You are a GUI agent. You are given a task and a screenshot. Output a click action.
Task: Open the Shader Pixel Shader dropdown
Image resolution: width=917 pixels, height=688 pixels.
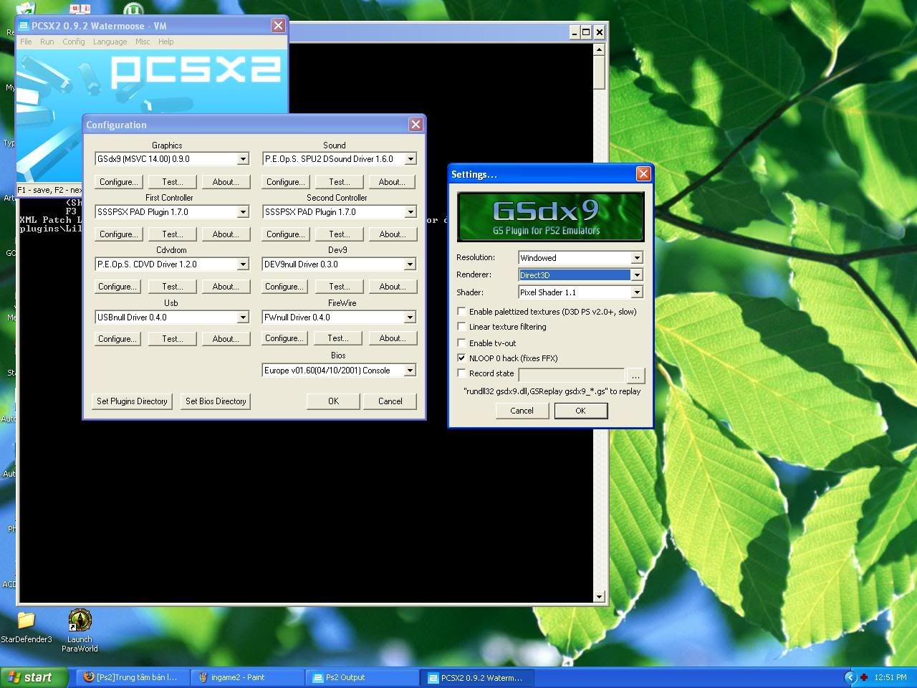click(637, 292)
